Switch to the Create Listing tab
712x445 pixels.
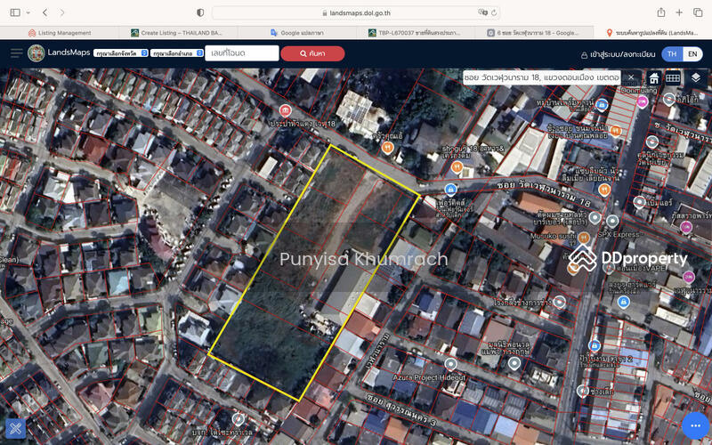[x=178, y=33]
